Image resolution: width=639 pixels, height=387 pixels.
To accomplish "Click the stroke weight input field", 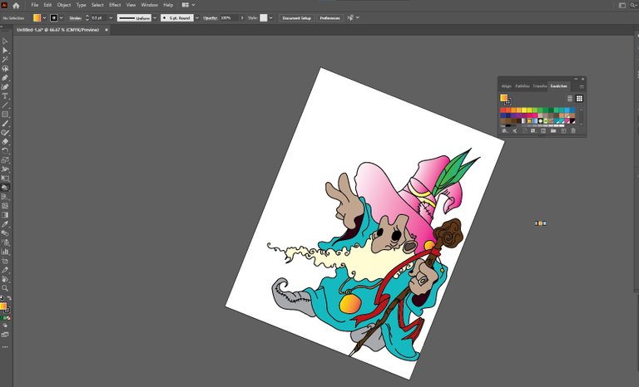I will 99,18.
